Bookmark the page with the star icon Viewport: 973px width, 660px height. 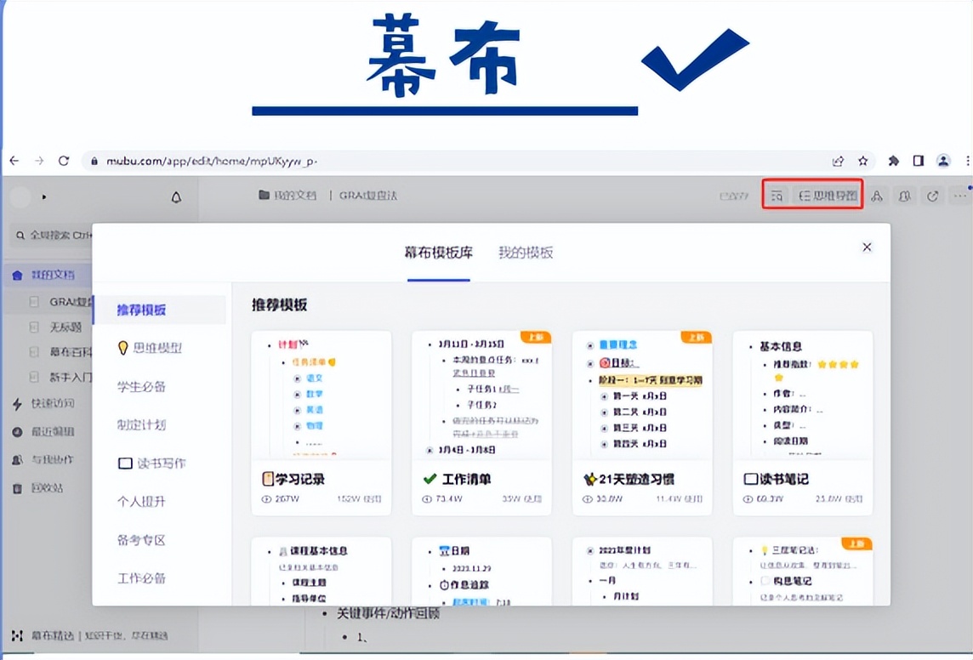click(x=862, y=162)
